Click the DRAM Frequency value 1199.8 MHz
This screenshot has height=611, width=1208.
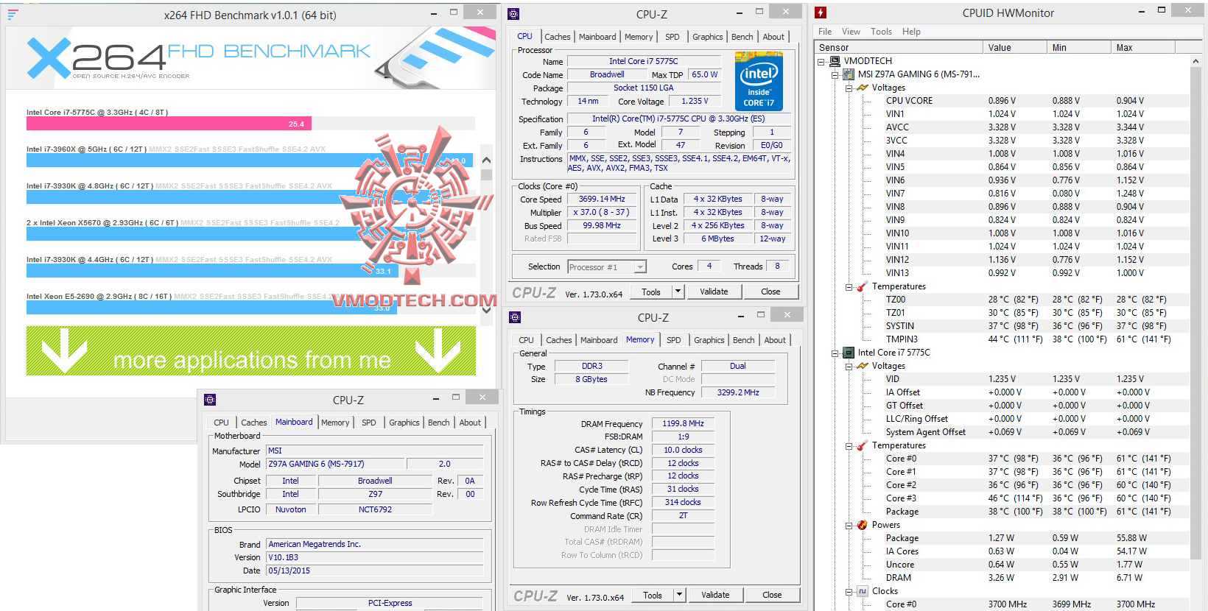tap(683, 423)
